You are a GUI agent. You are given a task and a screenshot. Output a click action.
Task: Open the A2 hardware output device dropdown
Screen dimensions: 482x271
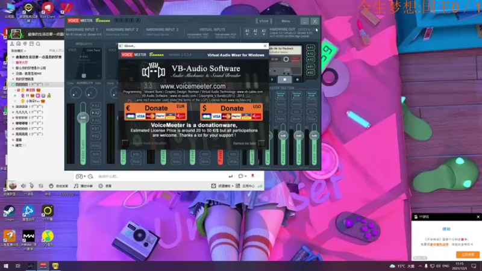tap(255, 32)
